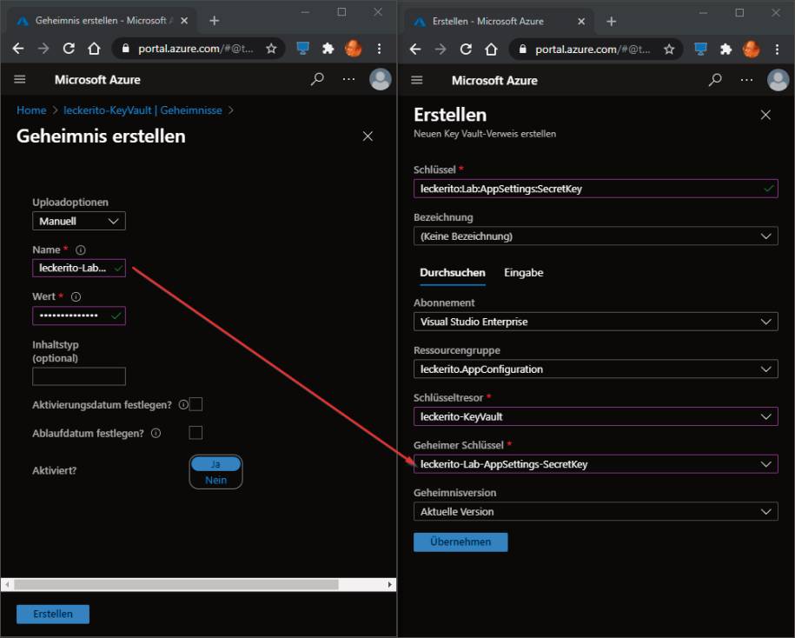Click Übernehmen button
The image size is (795, 638).
[460, 542]
